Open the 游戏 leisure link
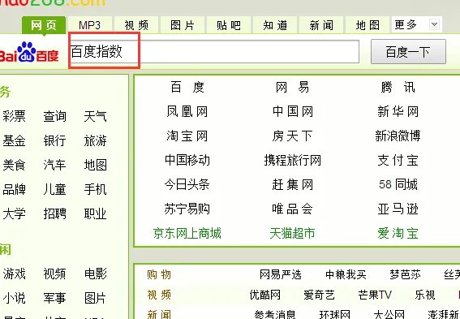460x319 pixels. (14, 274)
